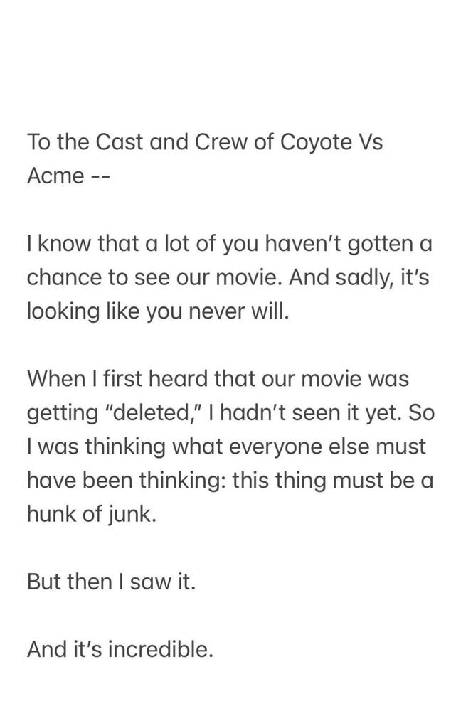Click the line 'hunk of junk.'
Screen dimensions: 451x711
coord(90,514)
